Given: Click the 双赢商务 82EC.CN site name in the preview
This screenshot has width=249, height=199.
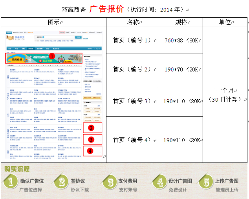Looking at the screenshot, I should click(x=20, y=38).
